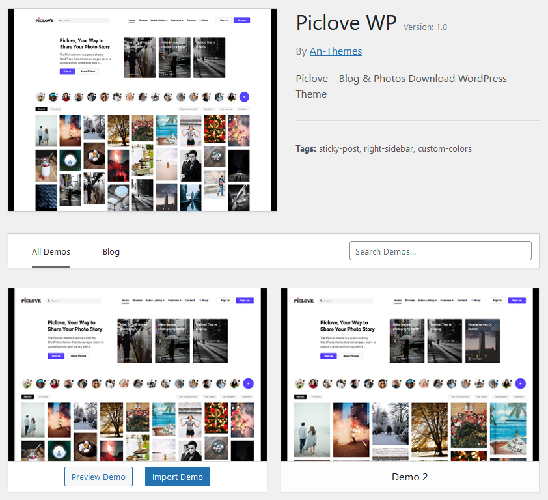This screenshot has height=500, width=548.
Task: Click the first demo preview image
Action: point(138,375)
